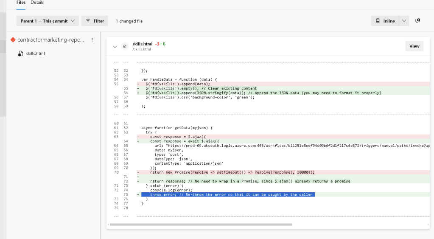Click the comments toggle icon at top right
This screenshot has height=239, width=434.
(x=418, y=21)
